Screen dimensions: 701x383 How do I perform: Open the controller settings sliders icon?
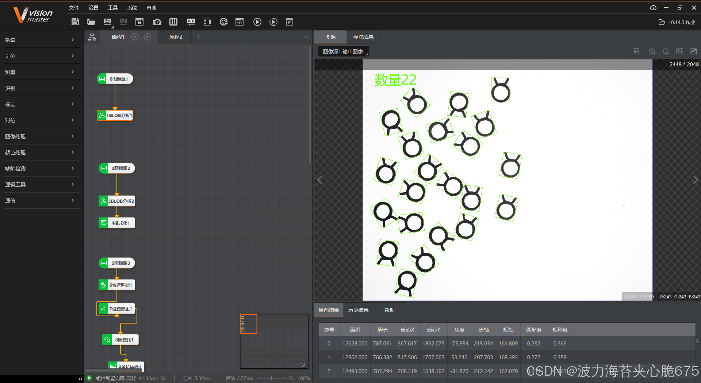(173, 22)
